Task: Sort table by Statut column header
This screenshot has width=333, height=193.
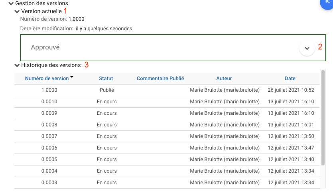Action: coord(106,79)
